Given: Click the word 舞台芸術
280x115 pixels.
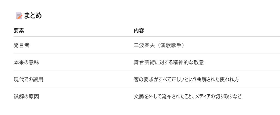Looking at the screenshot, I should pos(144,63).
